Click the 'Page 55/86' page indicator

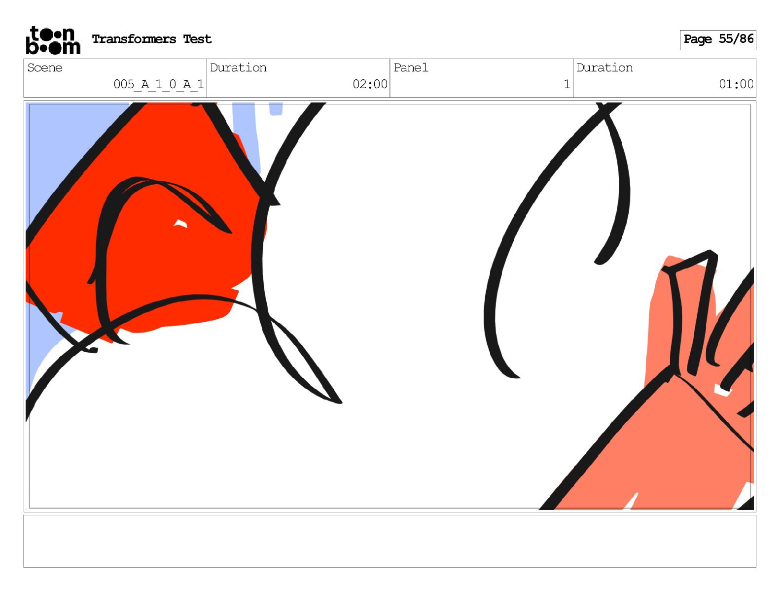[718, 39]
